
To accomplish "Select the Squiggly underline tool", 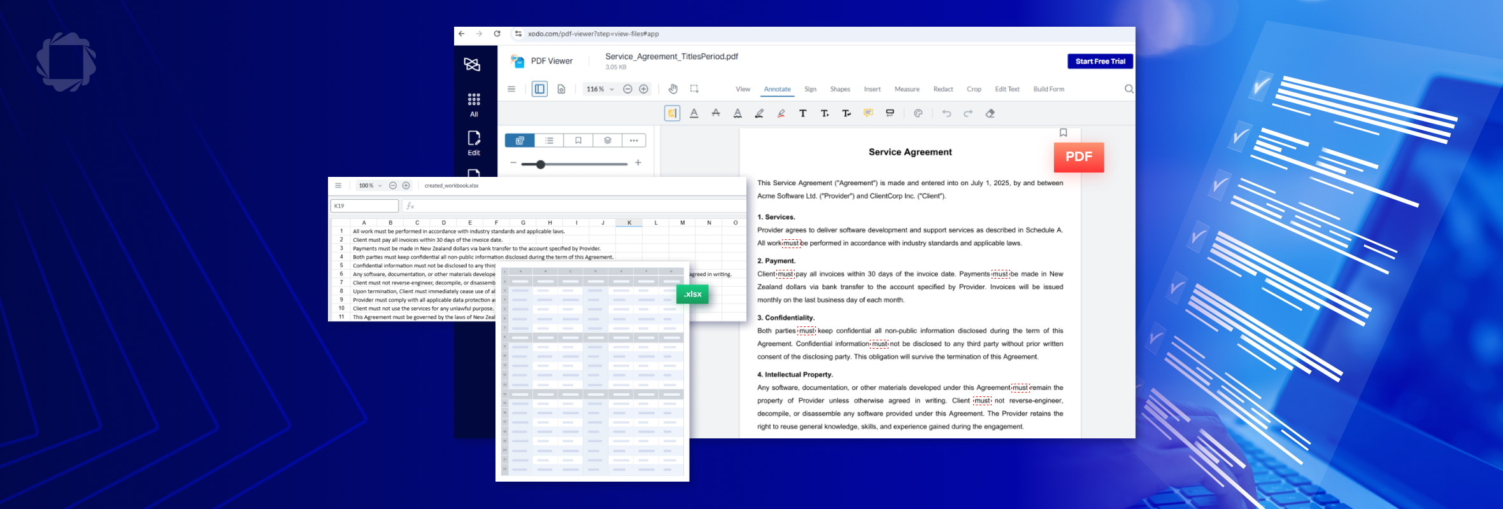I will 737,113.
